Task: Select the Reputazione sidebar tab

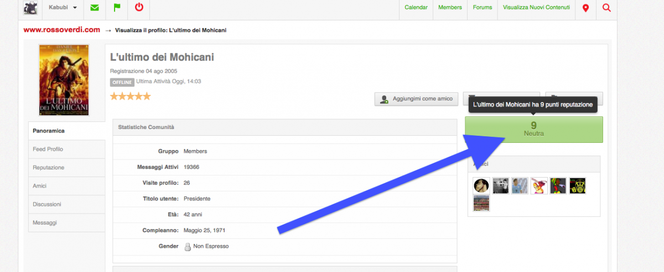Action: pyautogui.click(x=49, y=167)
